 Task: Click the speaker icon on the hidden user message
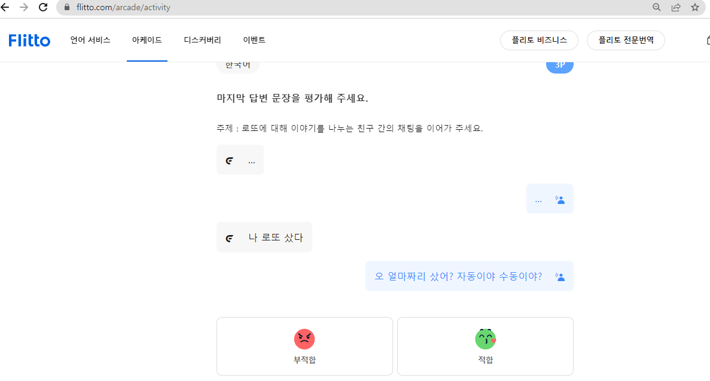point(560,198)
